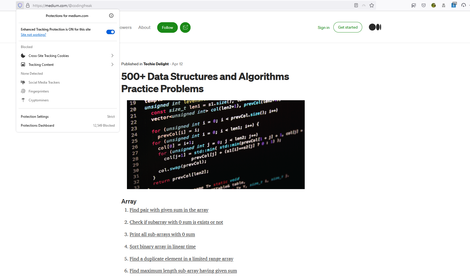This screenshot has height=276, width=470.
Task: Click the 'Apr 12' publish date
Action: point(177,64)
